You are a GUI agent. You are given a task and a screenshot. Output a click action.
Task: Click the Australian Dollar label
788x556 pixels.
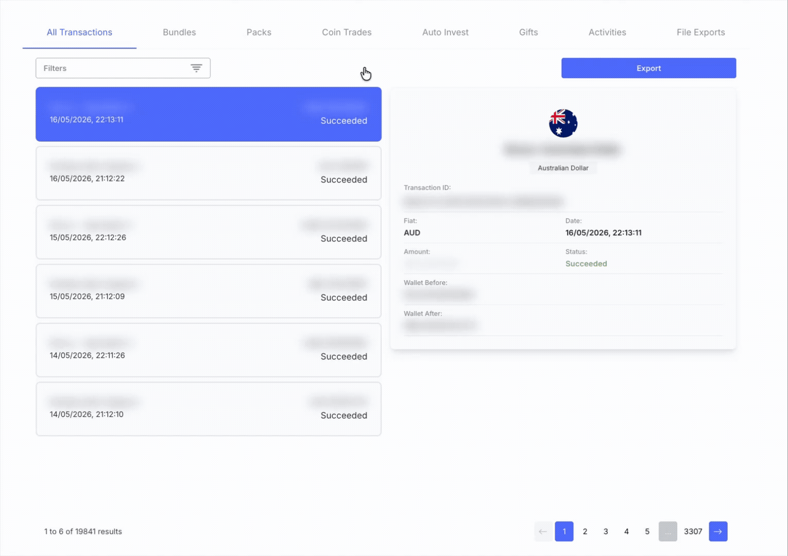pos(563,168)
